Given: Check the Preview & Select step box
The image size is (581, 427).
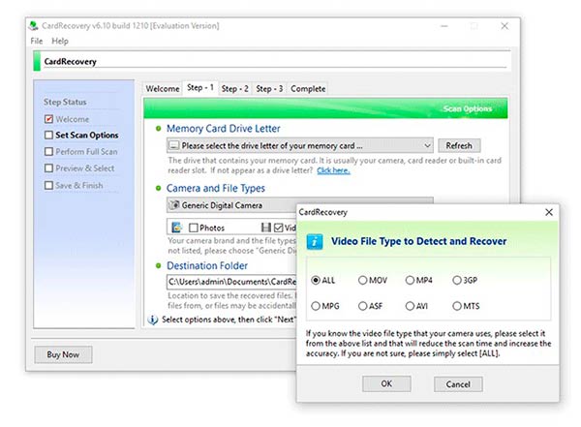Looking at the screenshot, I should click(48, 168).
